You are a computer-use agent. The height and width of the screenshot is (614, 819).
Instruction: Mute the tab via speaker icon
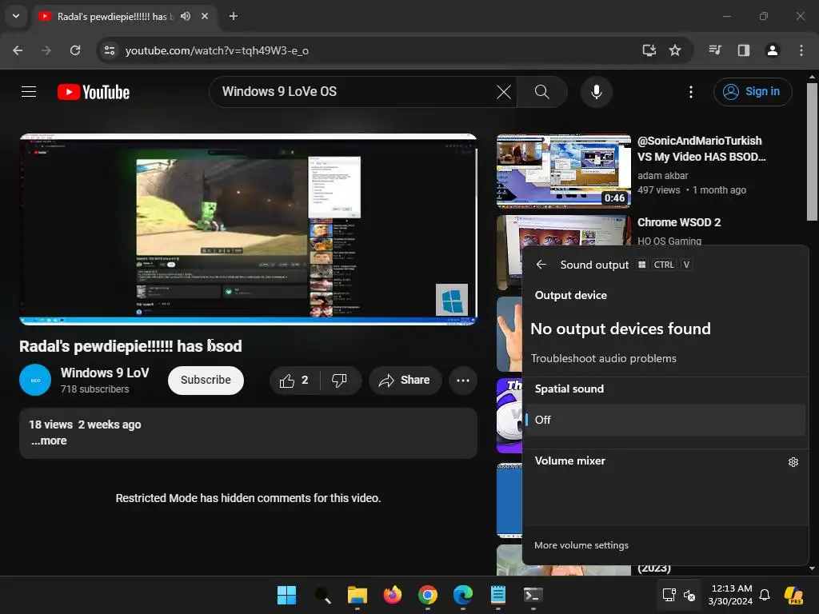[186, 16]
